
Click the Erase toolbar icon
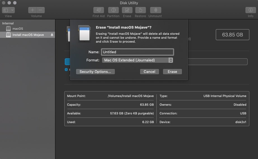(x=127, y=10)
